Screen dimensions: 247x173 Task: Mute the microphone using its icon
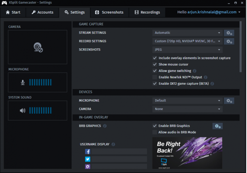23,82
